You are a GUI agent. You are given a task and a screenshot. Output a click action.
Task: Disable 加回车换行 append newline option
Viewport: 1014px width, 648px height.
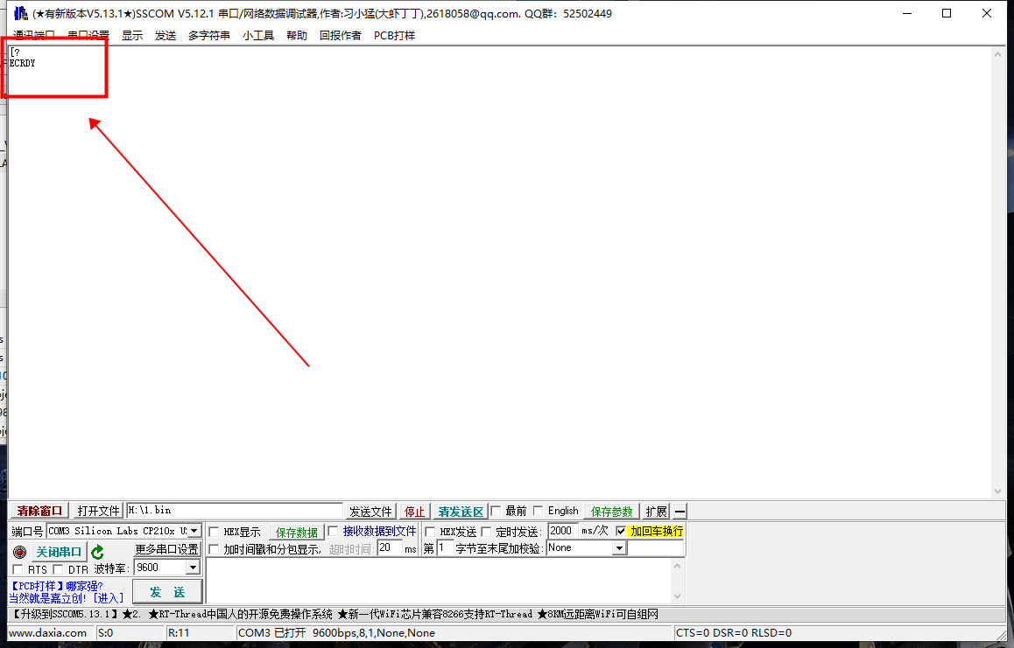coord(620,530)
